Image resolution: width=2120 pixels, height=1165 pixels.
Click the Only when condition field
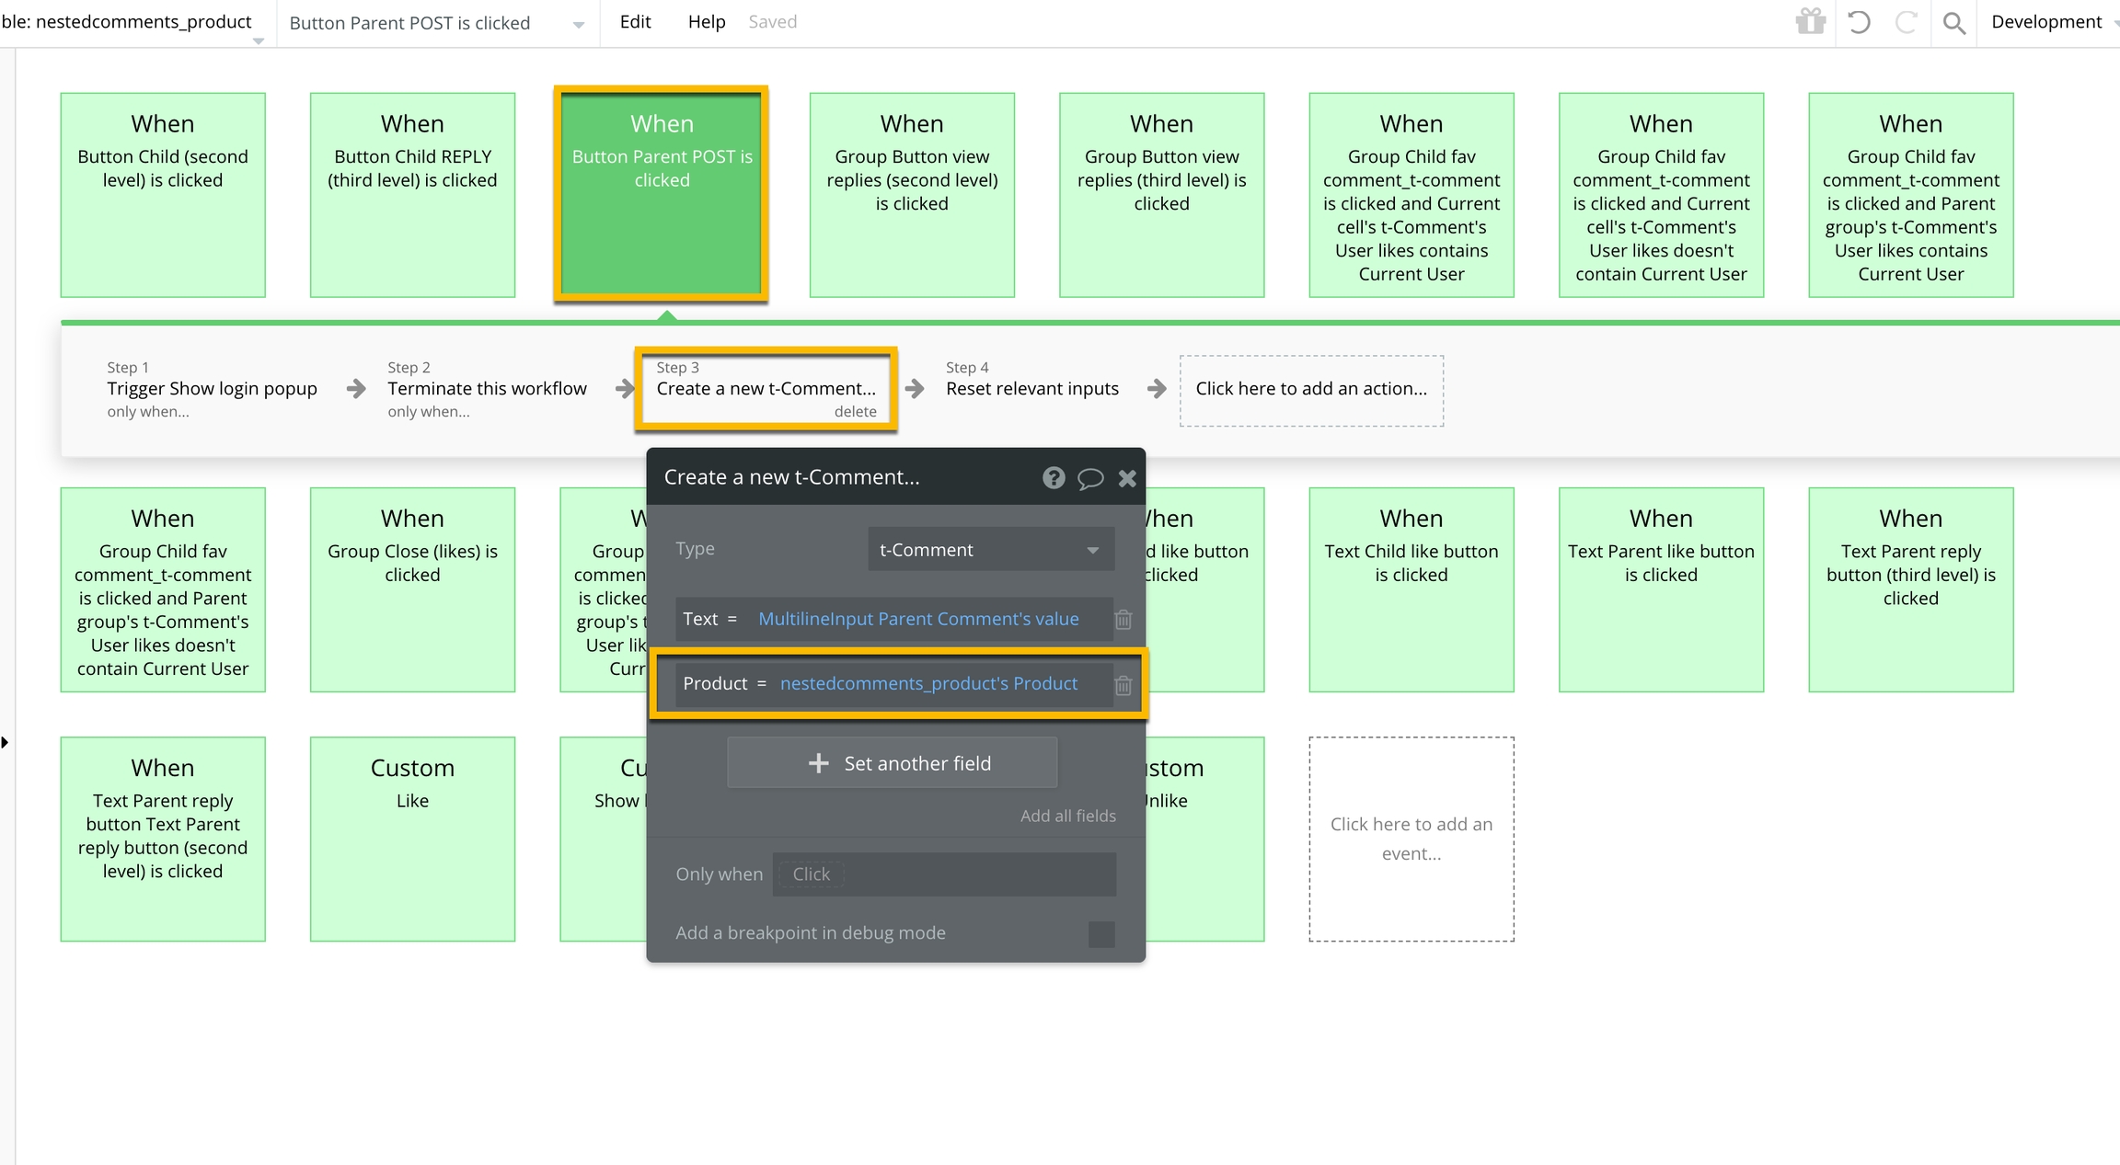point(943,874)
